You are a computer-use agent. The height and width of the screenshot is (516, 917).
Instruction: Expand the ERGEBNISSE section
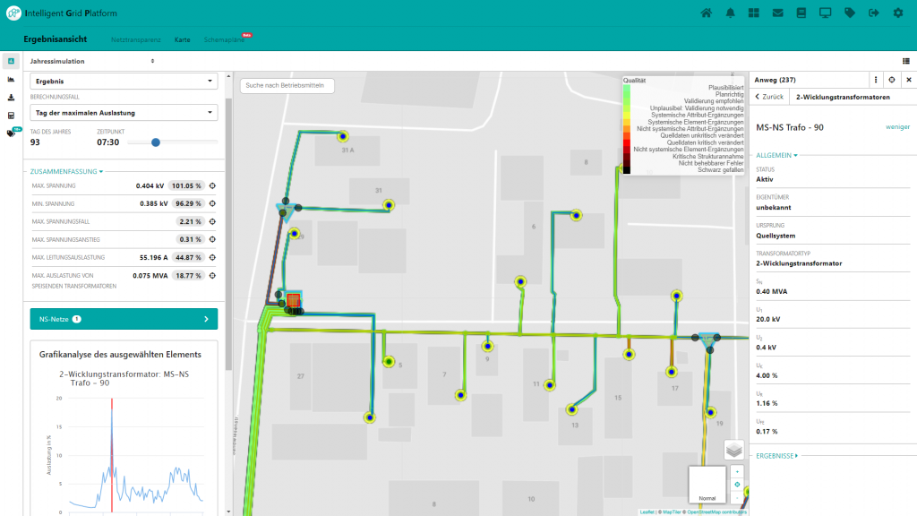point(777,455)
